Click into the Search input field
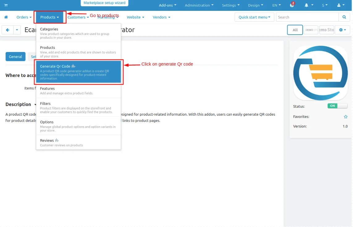The height and width of the screenshot is (227, 353). 307,17
